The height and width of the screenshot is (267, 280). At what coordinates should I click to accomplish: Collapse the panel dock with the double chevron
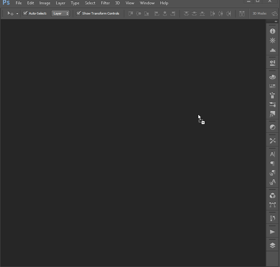tap(276, 21)
